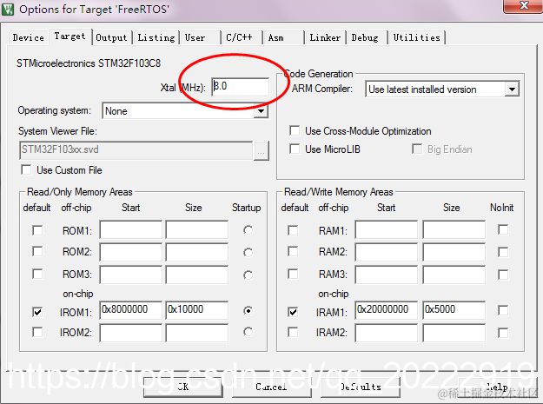Go to the Listing tab

tap(156, 37)
